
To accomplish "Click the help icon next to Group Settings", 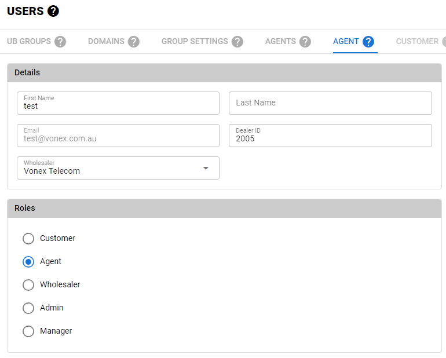I will tap(237, 42).
